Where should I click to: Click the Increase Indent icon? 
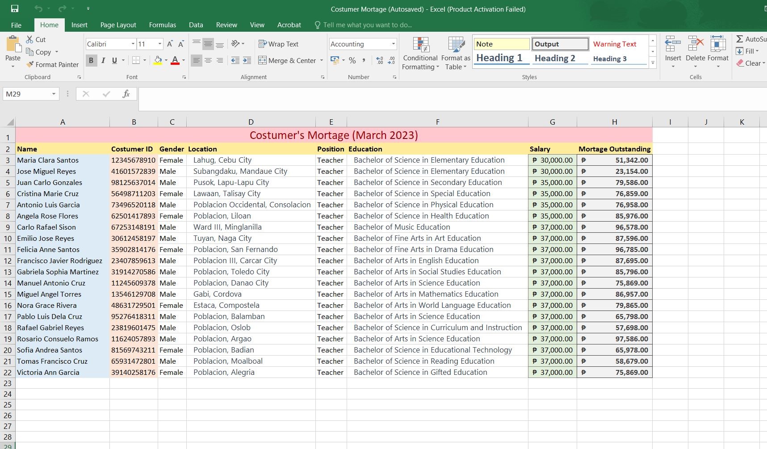[247, 60]
